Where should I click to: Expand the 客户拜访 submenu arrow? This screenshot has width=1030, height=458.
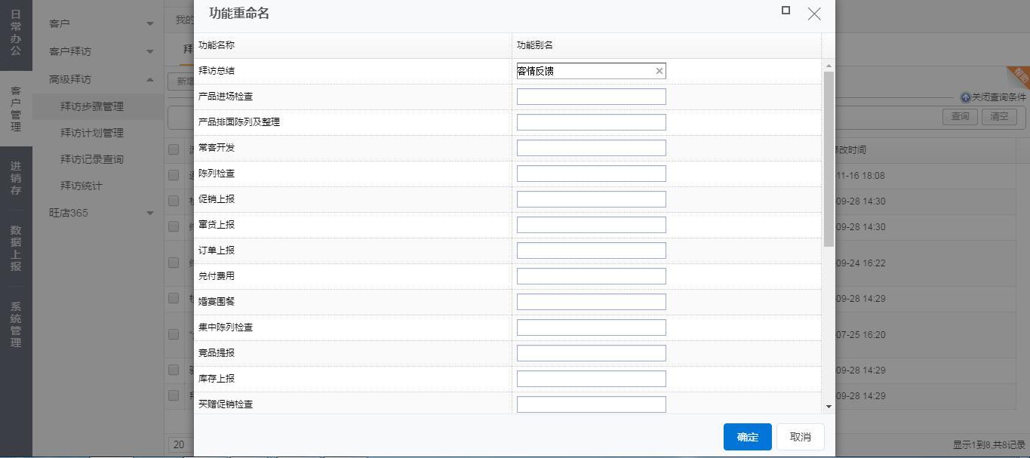pyautogui.click(x=149, y=51)
